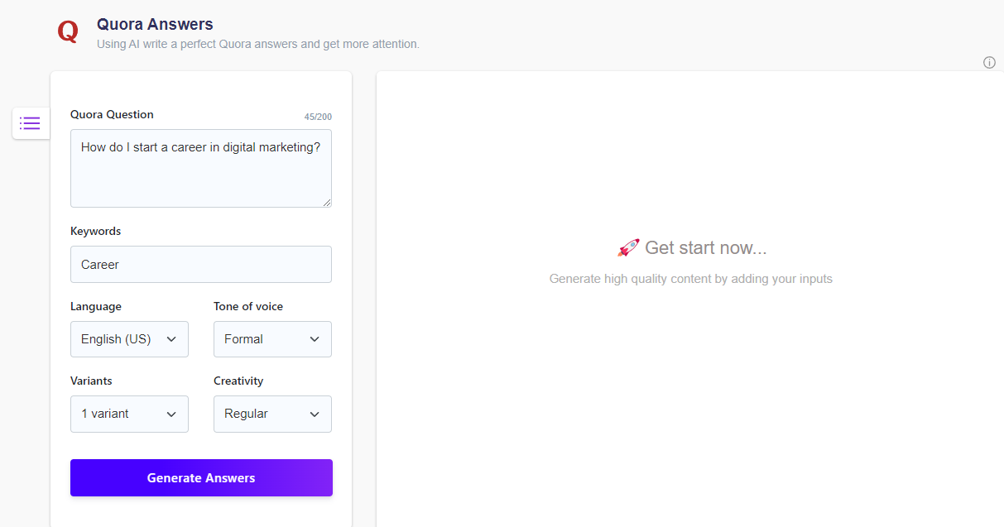Select the Quora Question text area
The height and width of the screenshot is (527, 1004).
tap(201, 168)
